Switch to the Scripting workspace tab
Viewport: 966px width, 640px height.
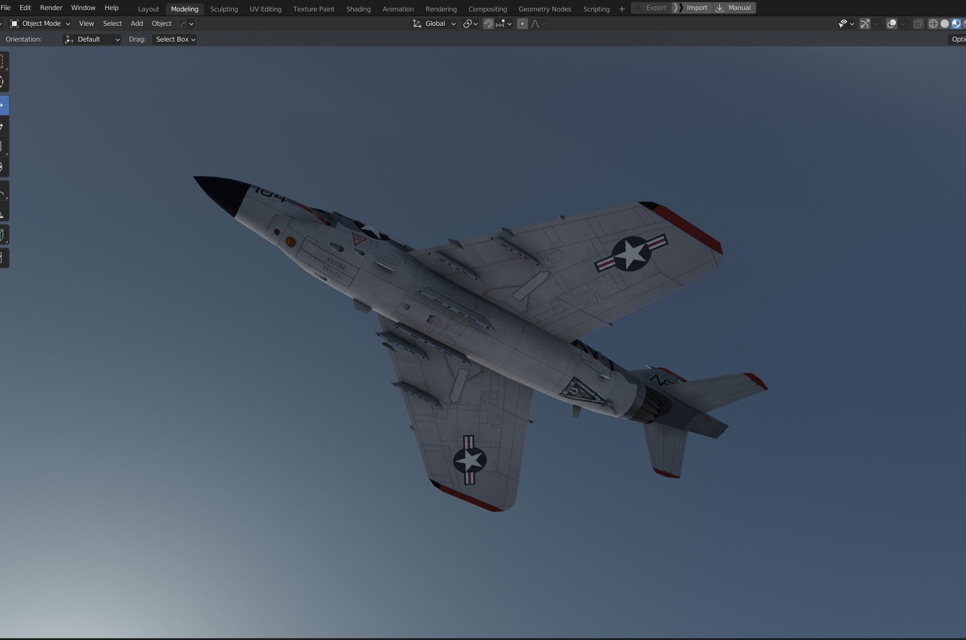coord(596,9)
